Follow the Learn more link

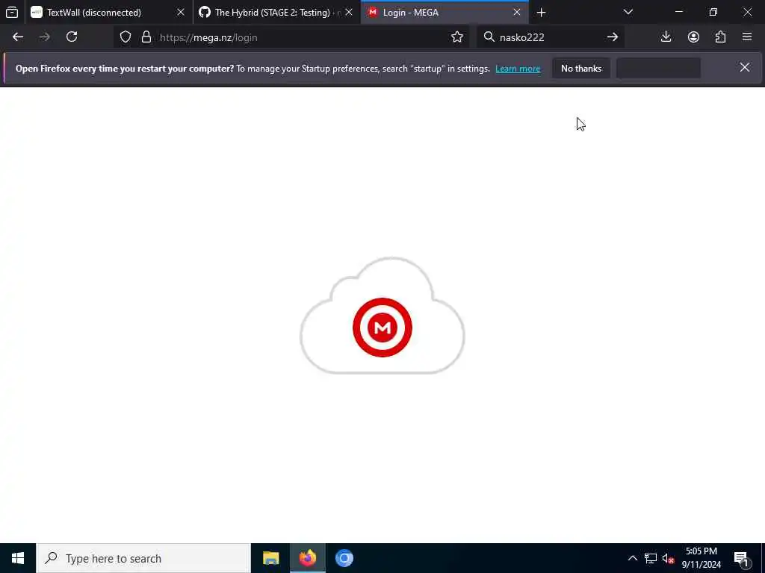pyautogui.click(x=518, y=69)
